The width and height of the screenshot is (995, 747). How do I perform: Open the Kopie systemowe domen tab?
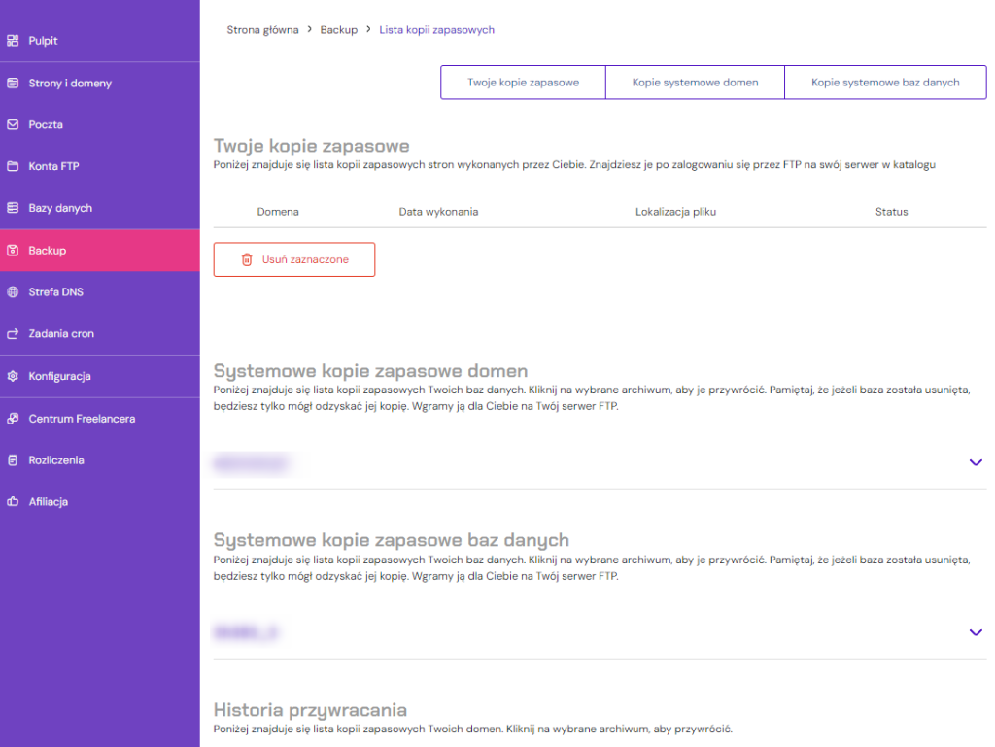tap(695, 83)
